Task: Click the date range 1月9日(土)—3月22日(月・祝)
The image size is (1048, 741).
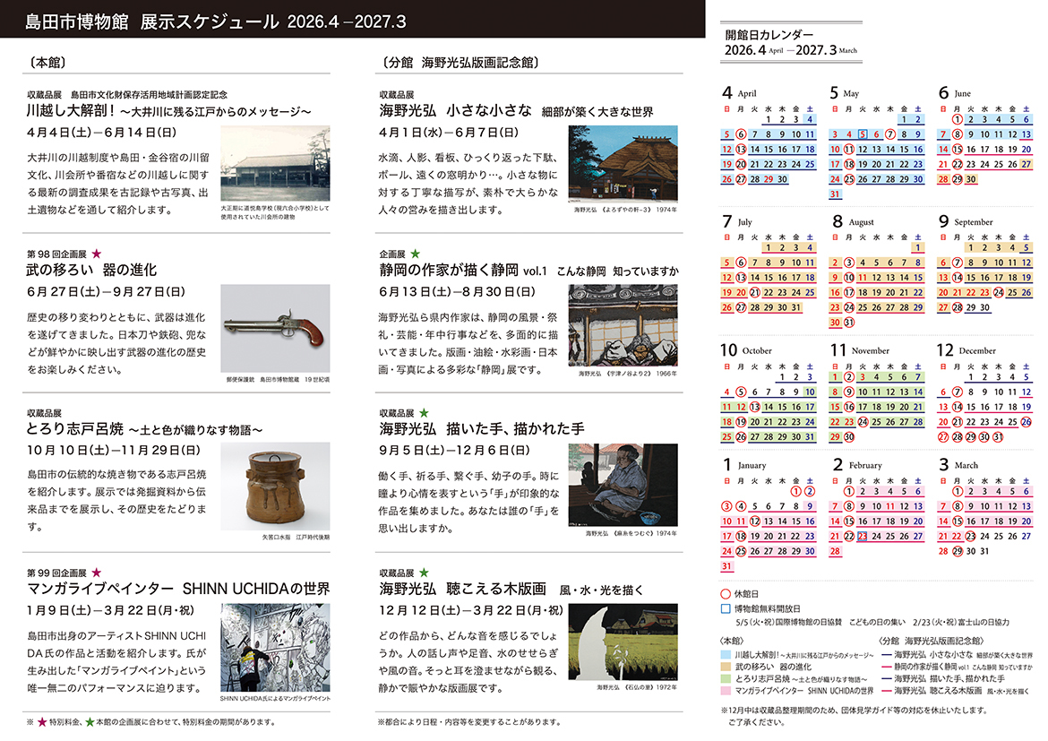Action: (110, 610)
